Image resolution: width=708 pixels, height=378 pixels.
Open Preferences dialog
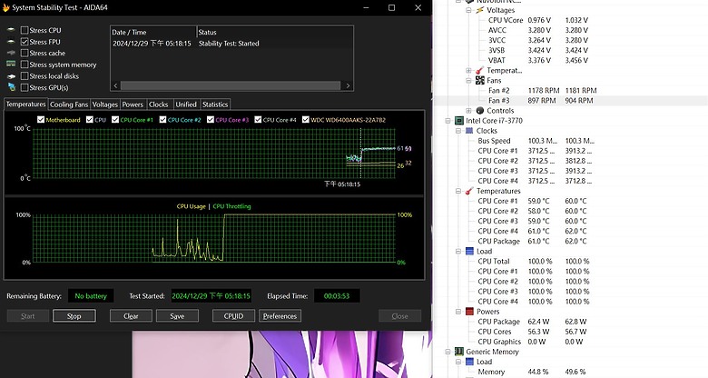click(x=280, y=316)
